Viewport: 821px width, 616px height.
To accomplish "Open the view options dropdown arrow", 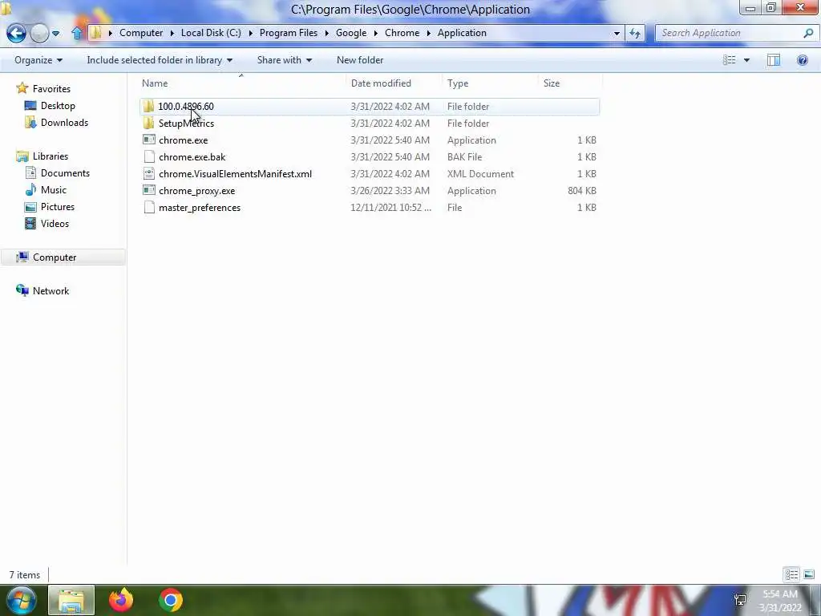I will click(746, 60).
